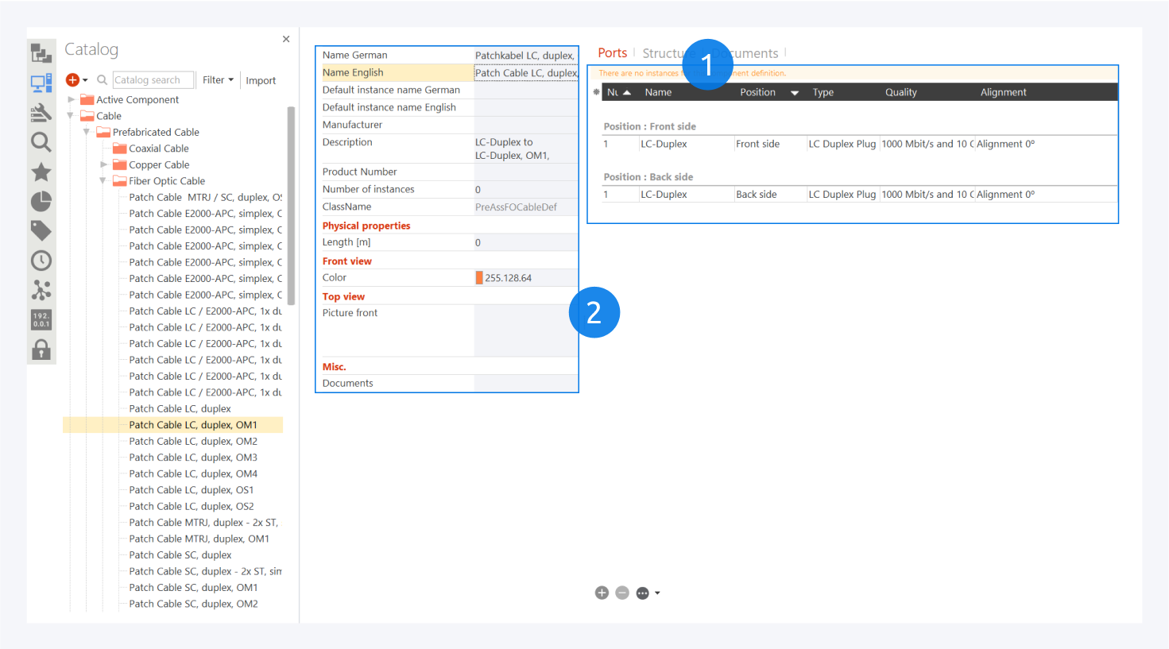
Task: Switch to the Structure tab
Action: coord(664,53)
